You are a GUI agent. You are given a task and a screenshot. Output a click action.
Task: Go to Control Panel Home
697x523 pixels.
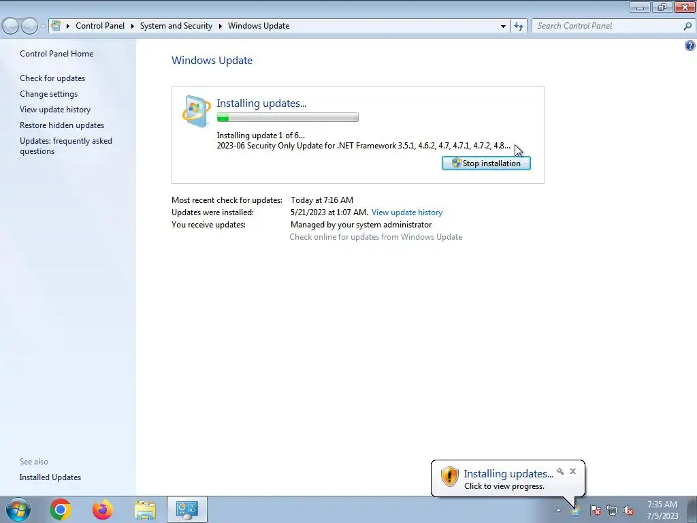tap(56, 54)
